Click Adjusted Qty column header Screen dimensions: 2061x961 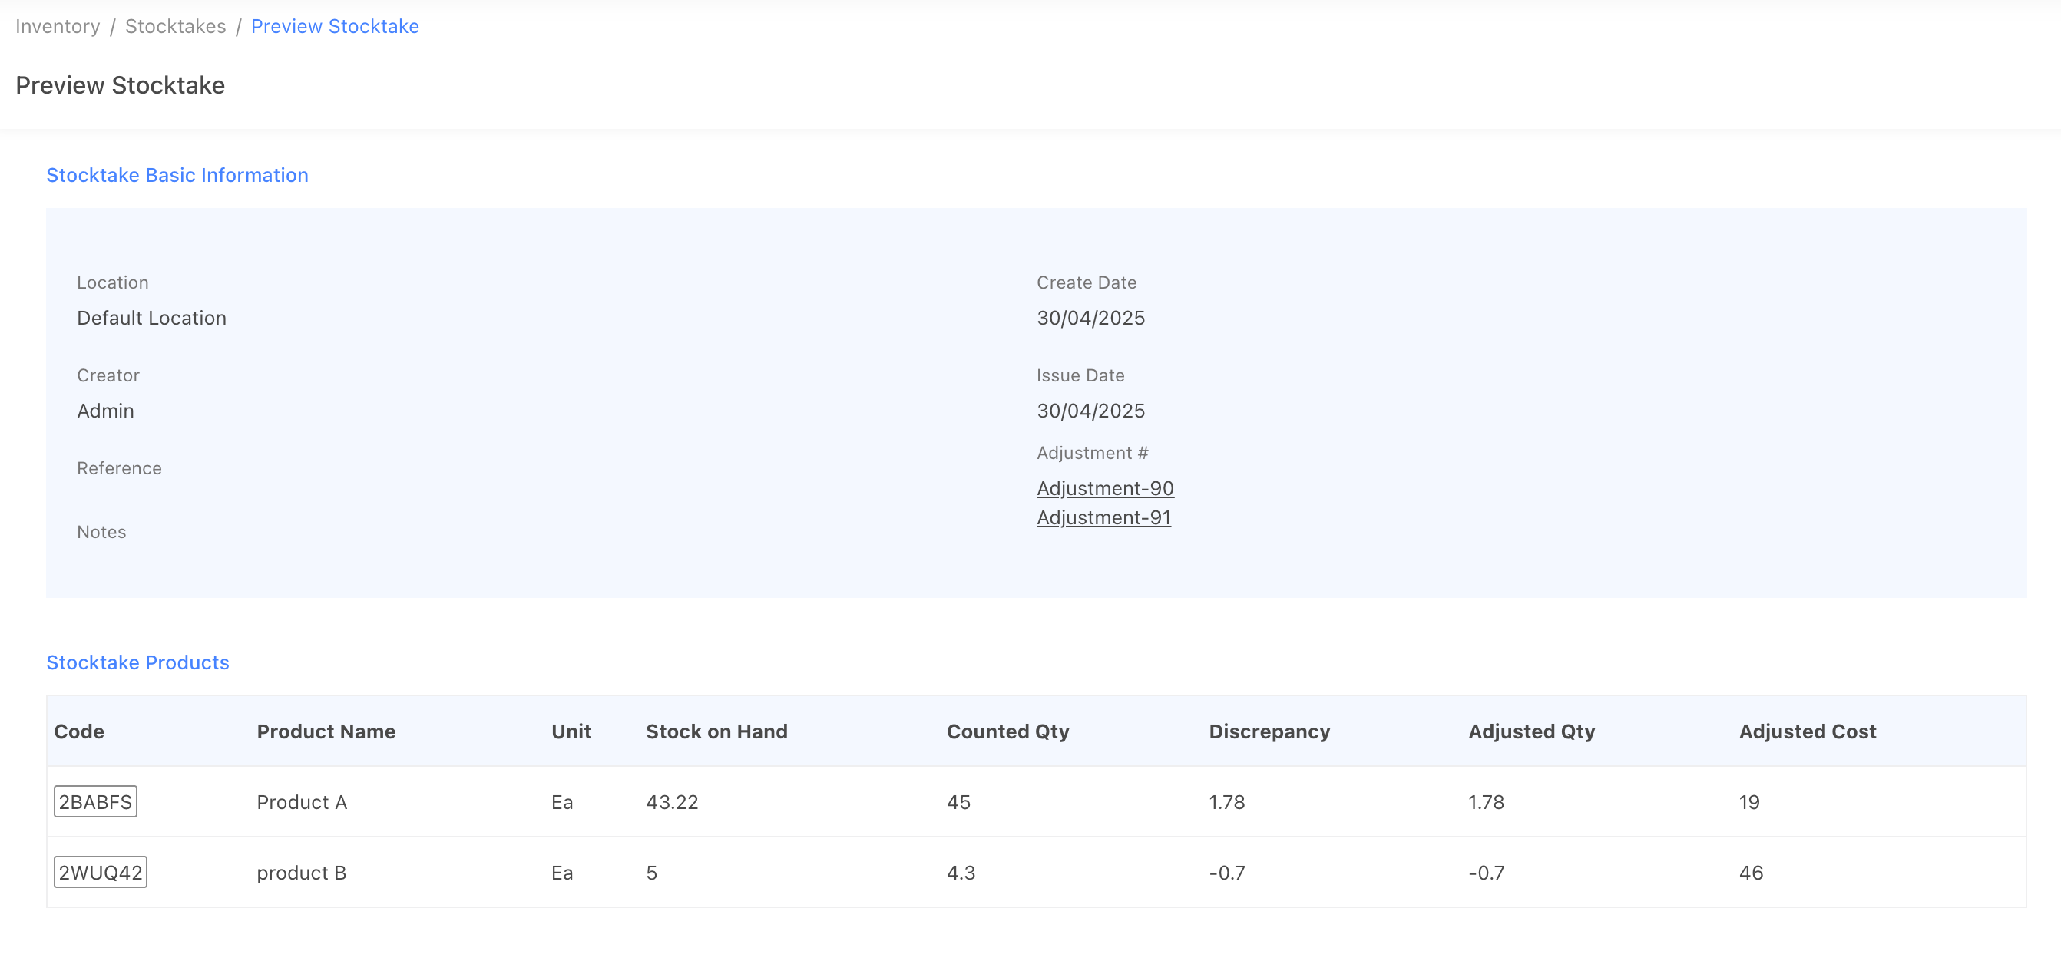click(1531, 731)
